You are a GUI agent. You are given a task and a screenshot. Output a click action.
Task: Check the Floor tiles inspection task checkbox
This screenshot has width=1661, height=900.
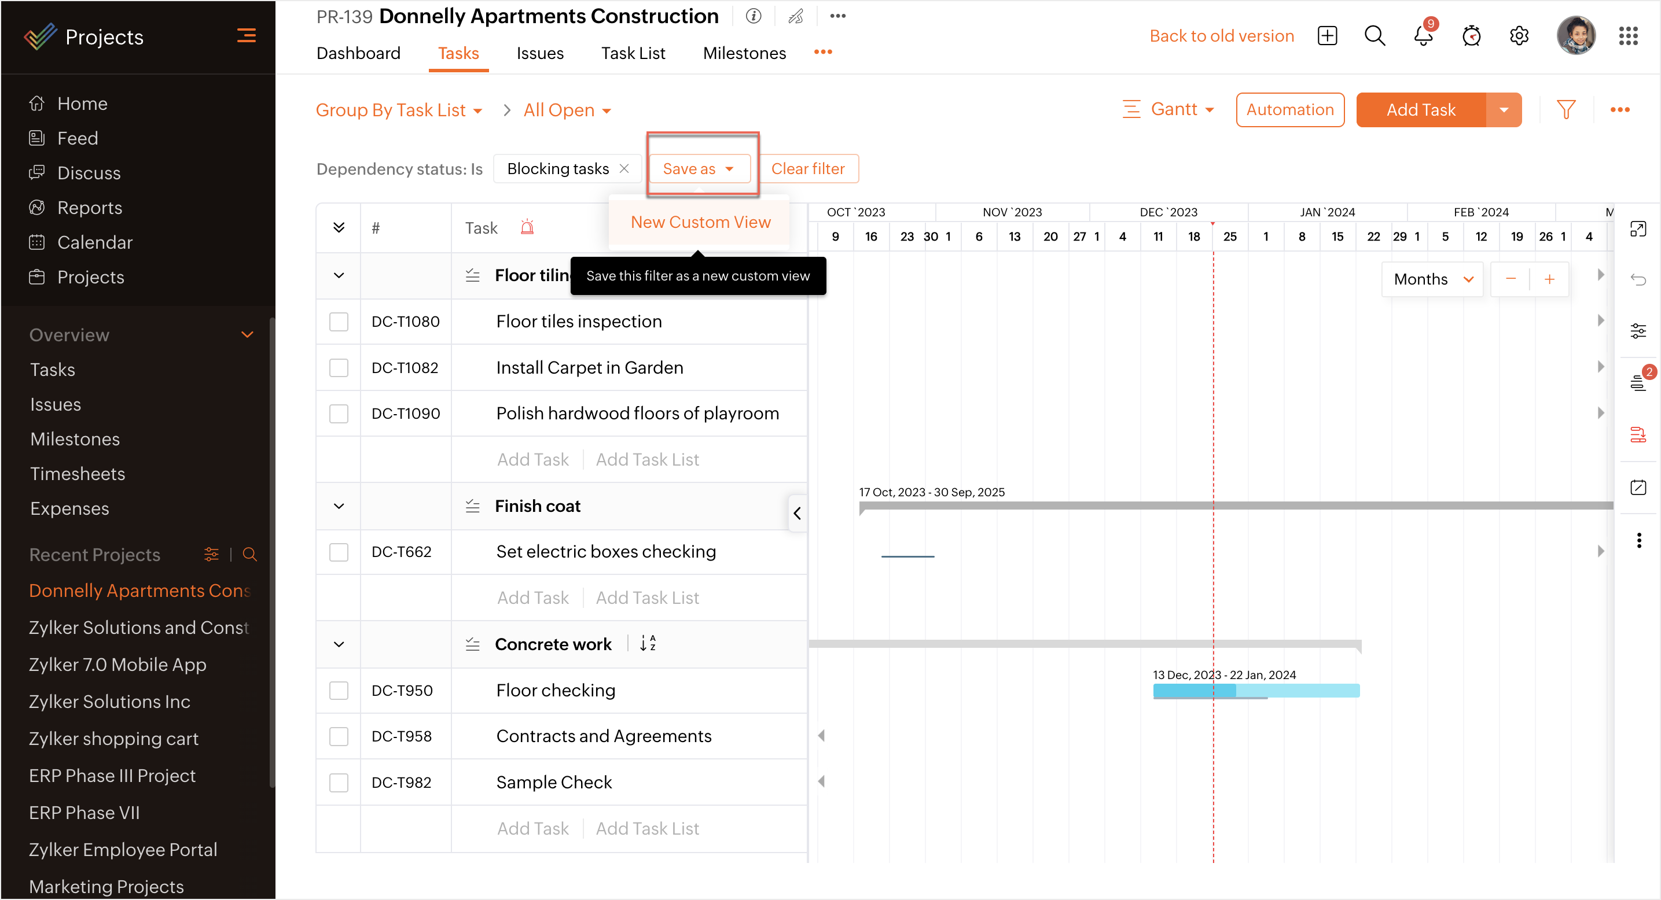(339, 322)
